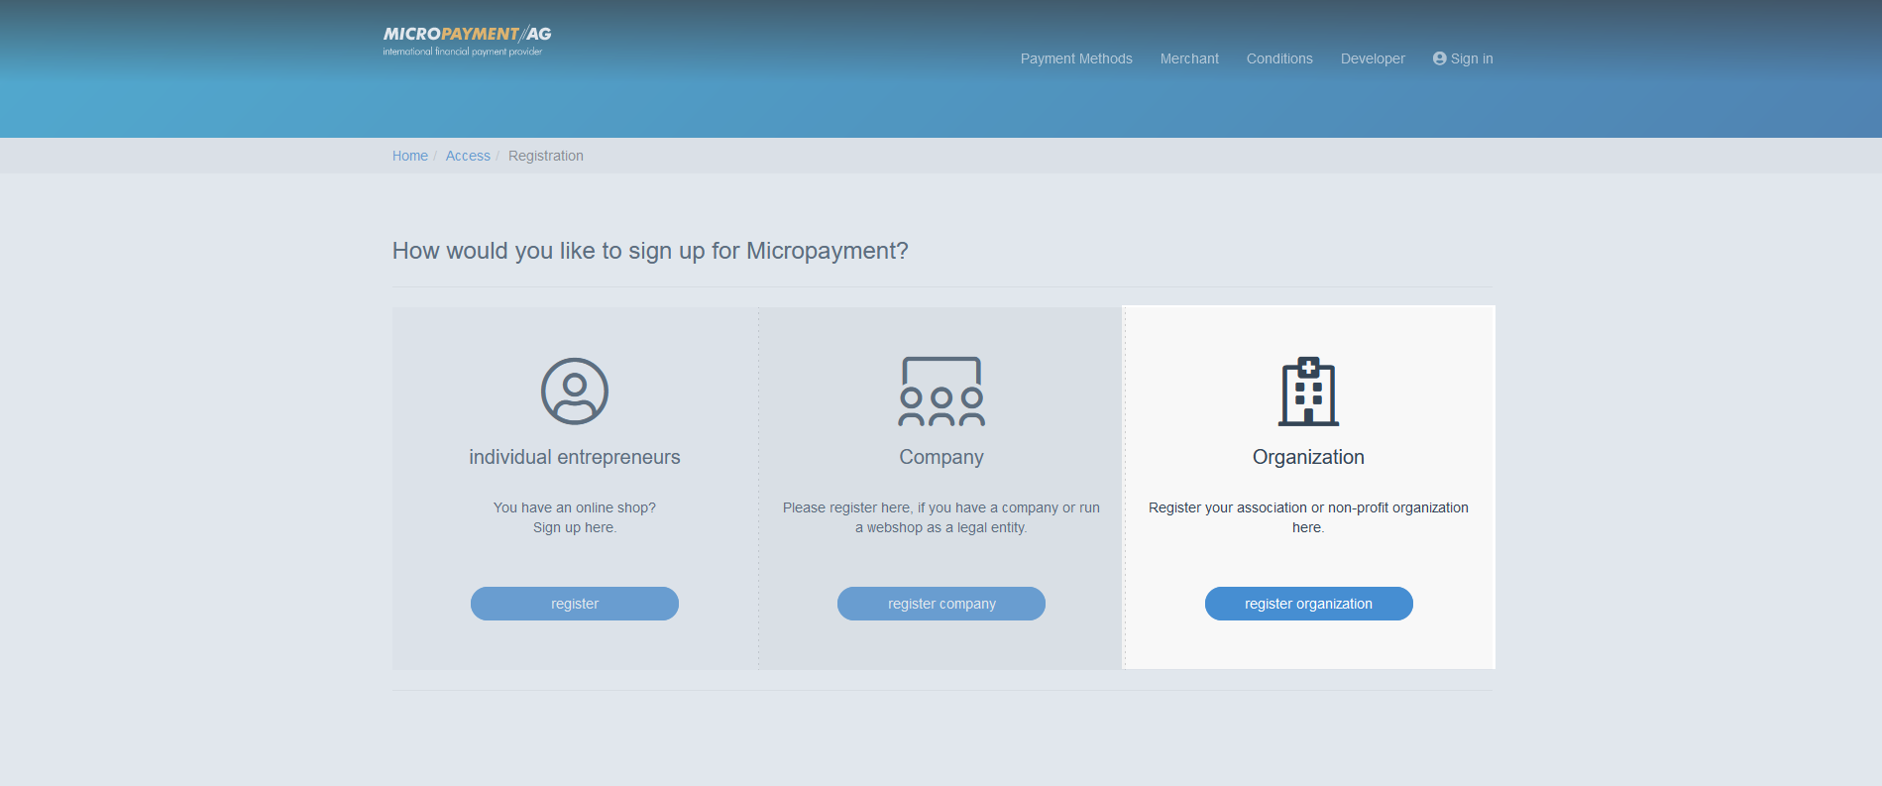This screenshot has height=786, width=1882.
Task: Navigate to Home via the breadcrumb
Action: 409,156
